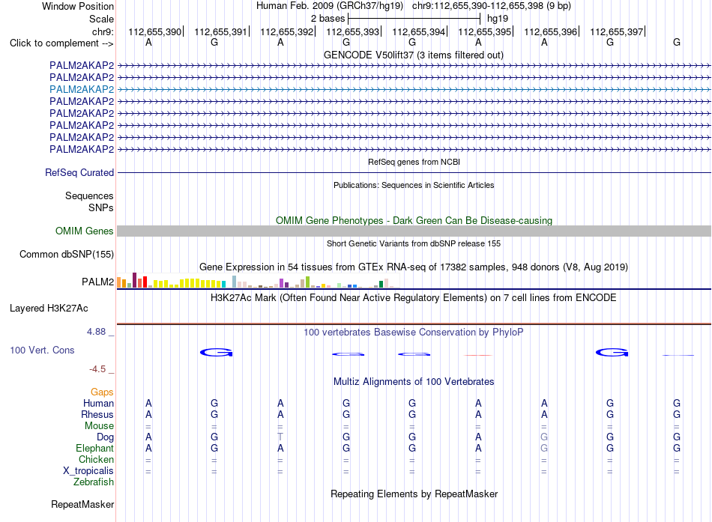712x522 pixels.
Task: Click '100 vertebrates Basewise Conservation by PhyloP' title
Action: (x=414, y=333)
